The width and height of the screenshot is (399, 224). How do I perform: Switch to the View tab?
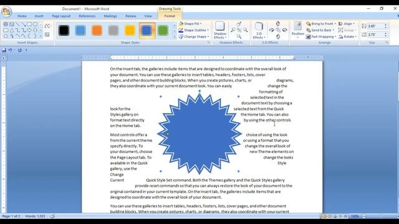click(x=148, y=16)
